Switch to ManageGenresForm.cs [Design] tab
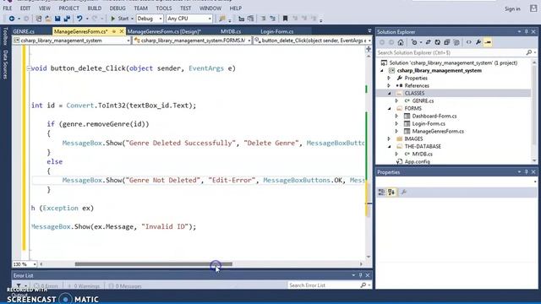Screen dimensions: 541x304 pyautogui.click(x=164, y=31)
